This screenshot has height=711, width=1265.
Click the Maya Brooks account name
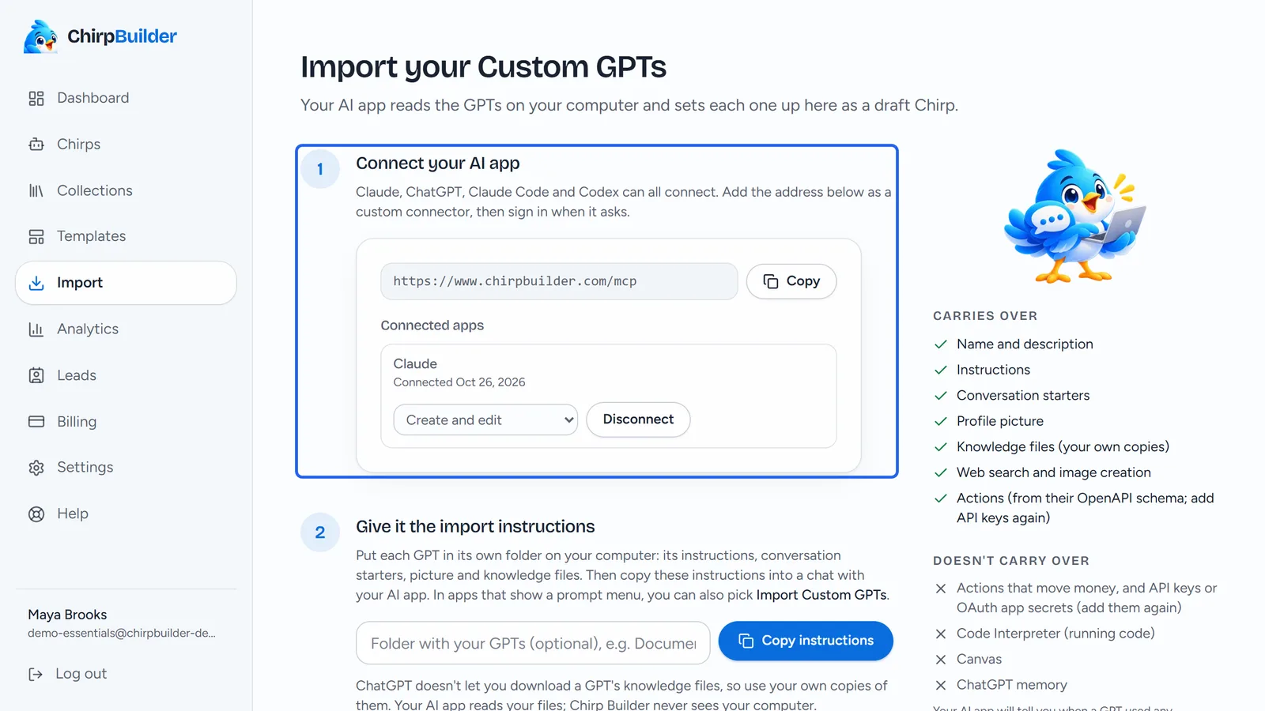[67, 615]
